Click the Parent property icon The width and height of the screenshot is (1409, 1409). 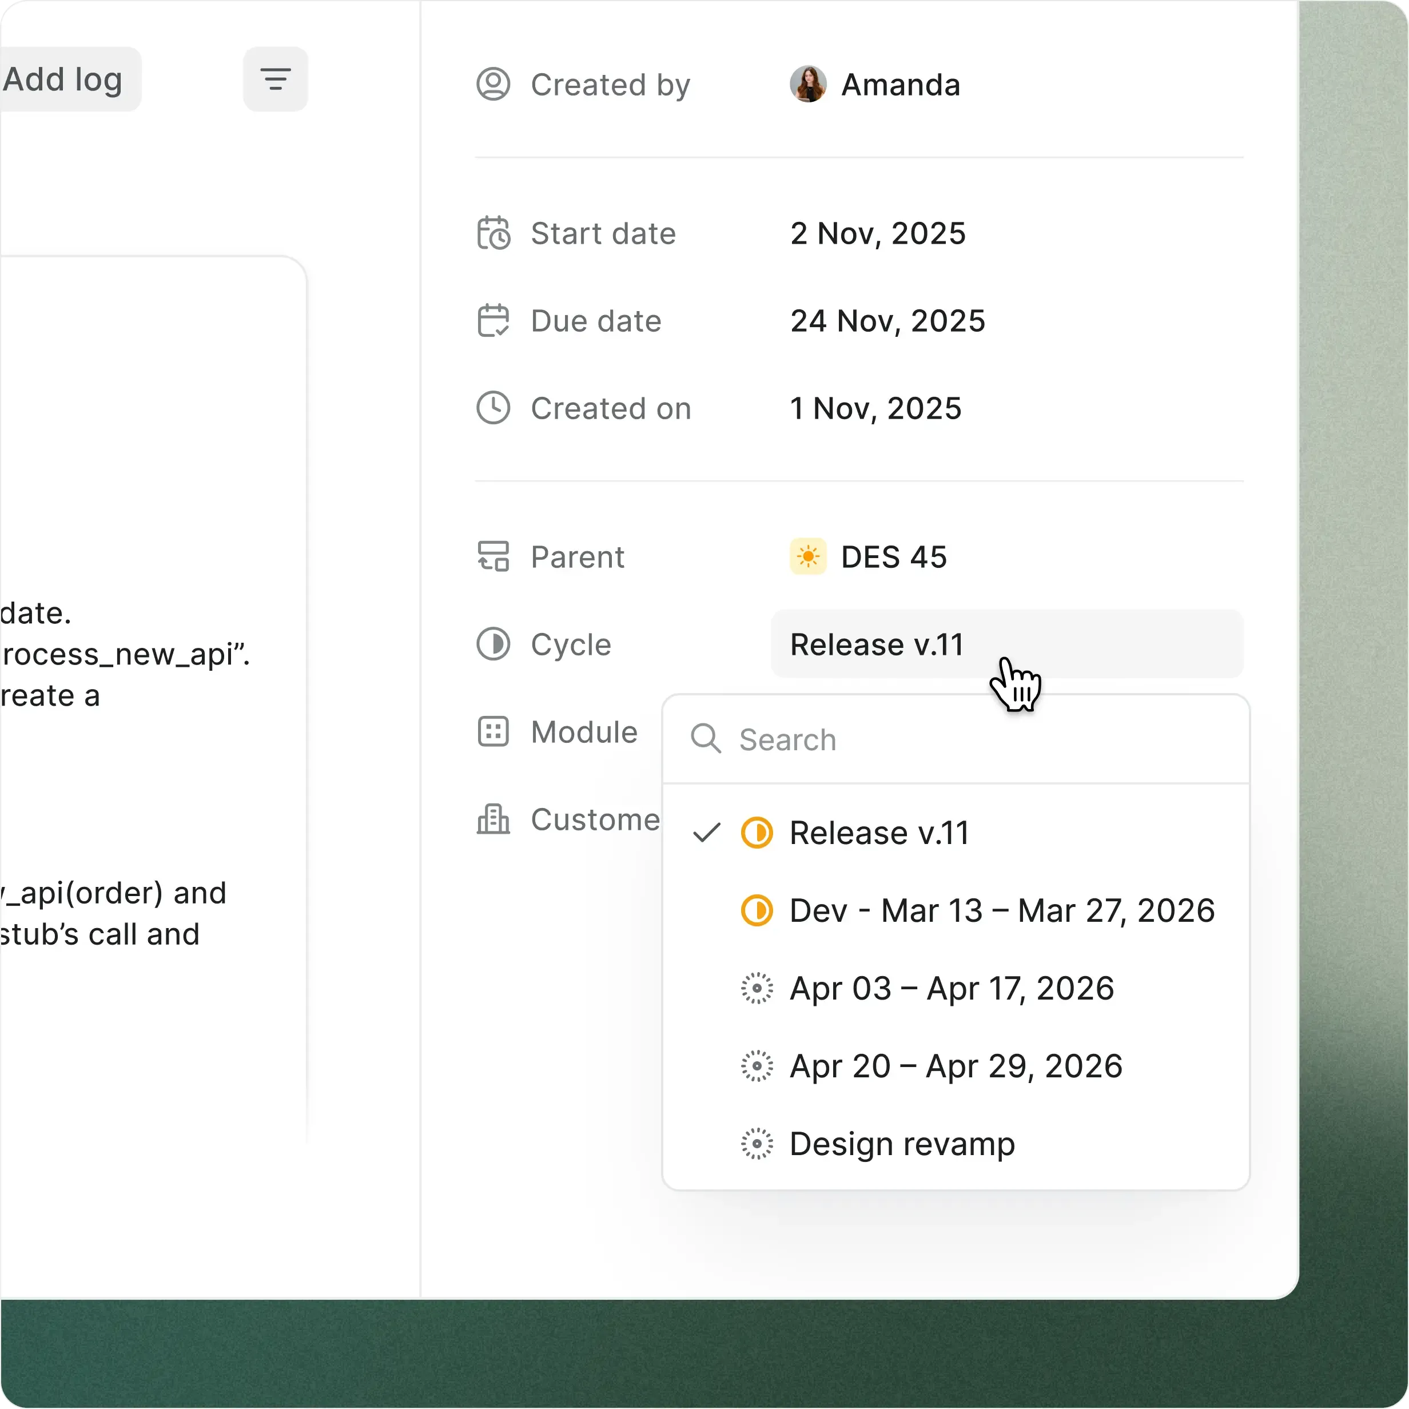(493, 556)
